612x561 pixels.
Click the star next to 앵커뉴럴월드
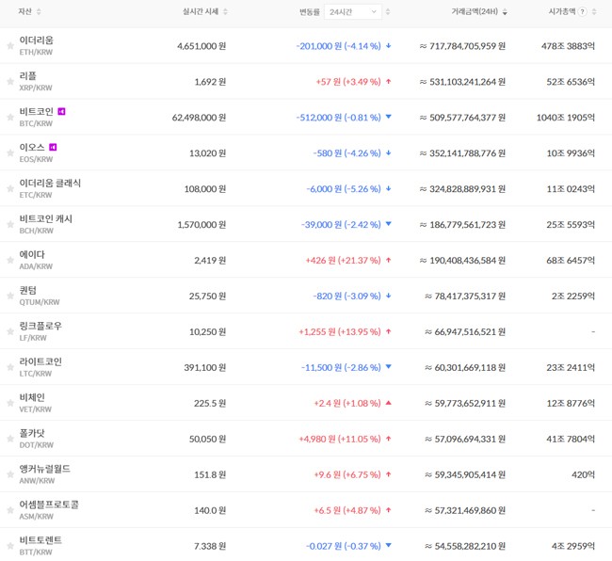[10, 474]
